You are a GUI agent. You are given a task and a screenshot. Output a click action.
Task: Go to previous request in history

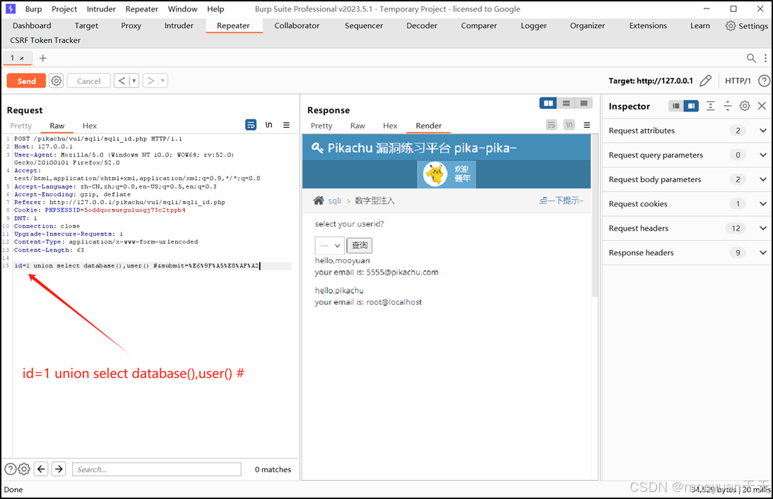(x=122, y=80)
